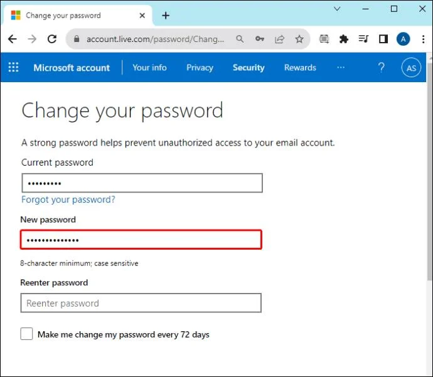The height and width of the screenshot is (377, 433).
Task: Click the browser forward arrow
Action: tap(32, 39)
